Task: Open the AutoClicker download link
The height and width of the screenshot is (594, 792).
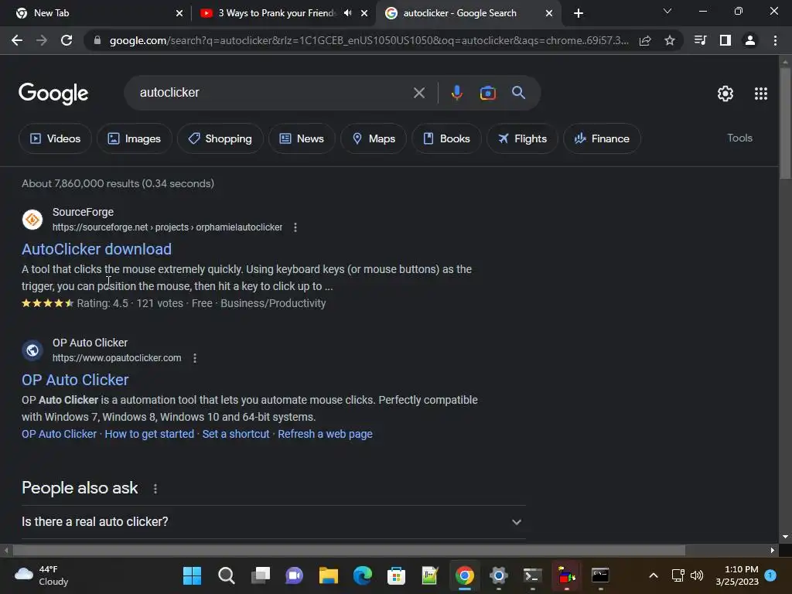Action: (97, 249)
